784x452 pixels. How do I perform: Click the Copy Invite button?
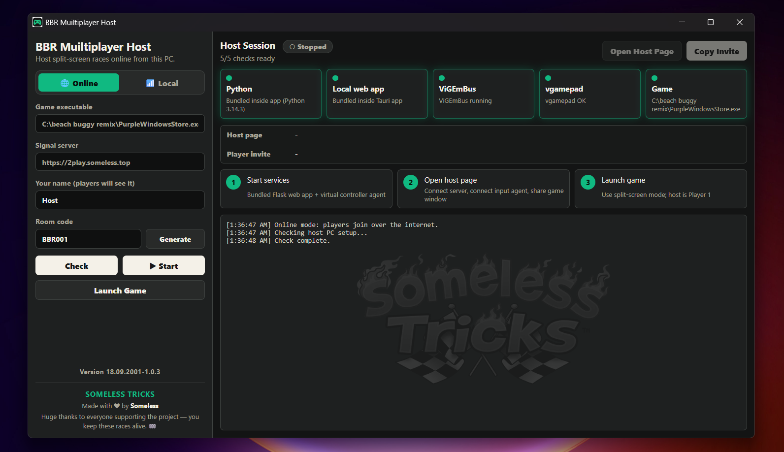(717, 51)
